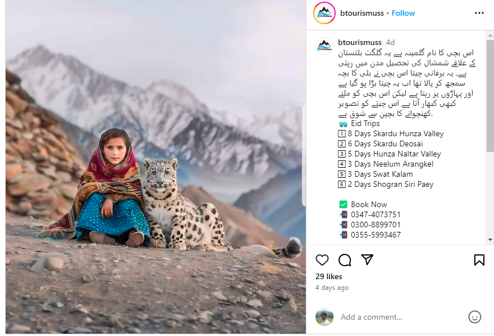
Task: Open btourismuss profile picture in header
Action: pyautogui.click(x=324, y=13)
